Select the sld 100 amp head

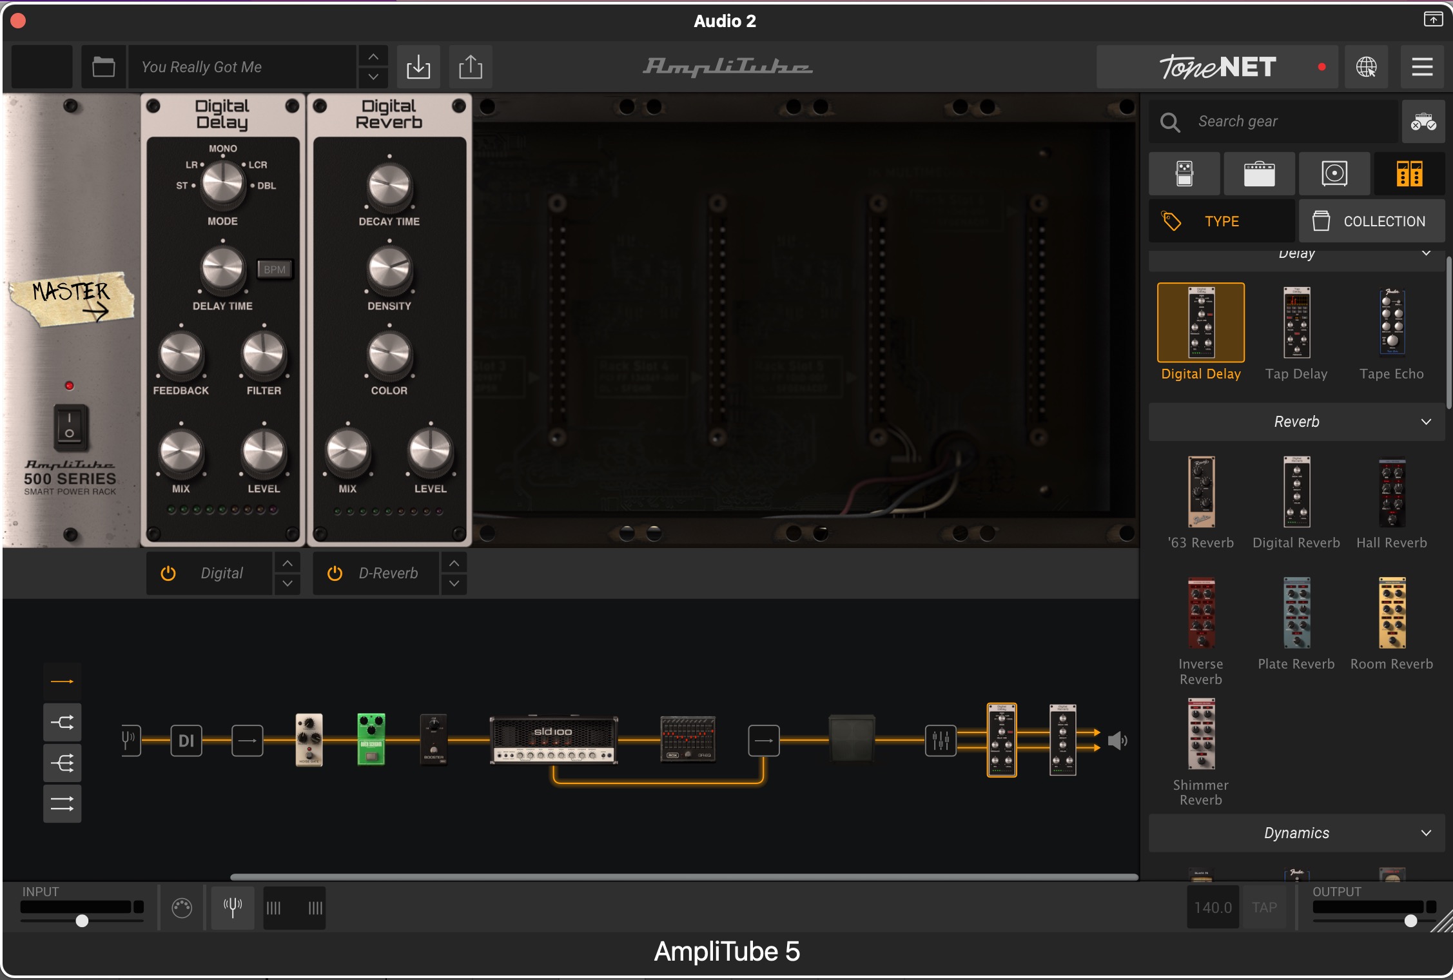point(554,740)
